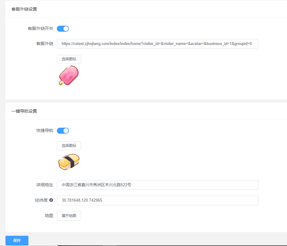Click the 地图 label text
The height and width of the screenshot is (246, 287).
49,216
